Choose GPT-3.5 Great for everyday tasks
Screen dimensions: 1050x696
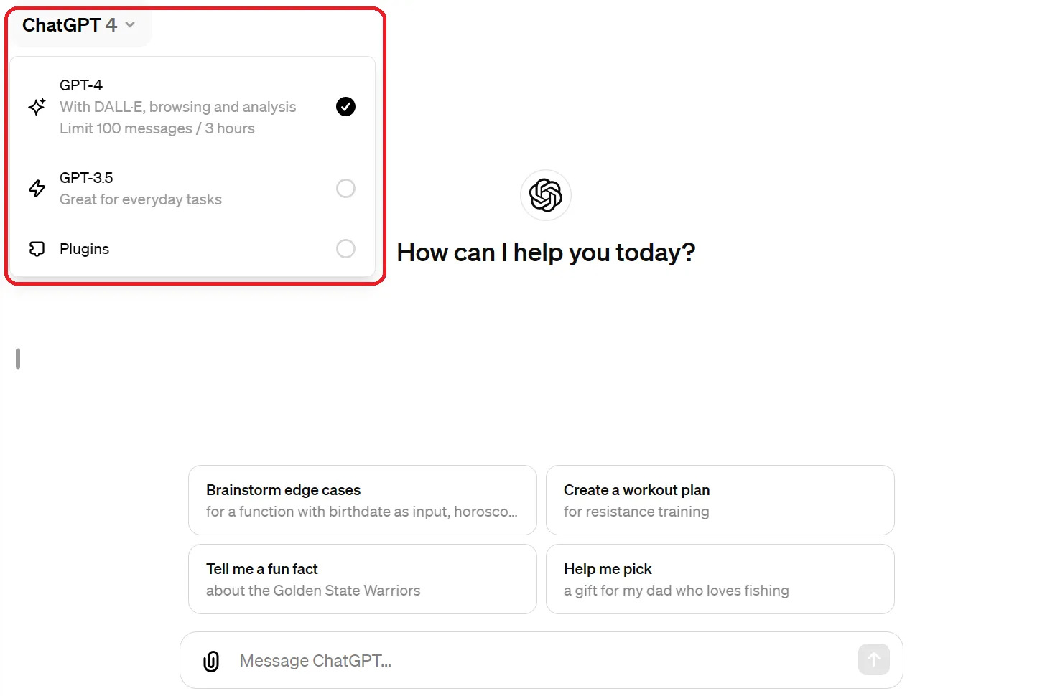141,189
